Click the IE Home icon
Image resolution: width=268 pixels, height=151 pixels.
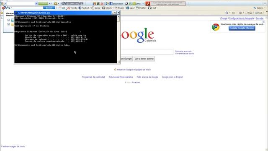pyautogui.click(x=227, y=13)
